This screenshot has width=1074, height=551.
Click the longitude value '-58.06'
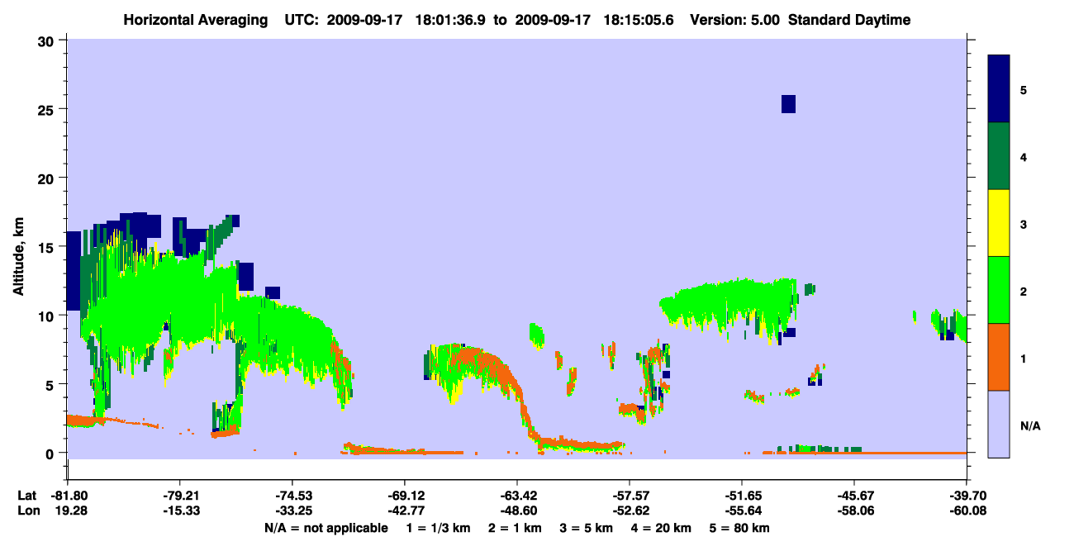(x=854, y=511)
